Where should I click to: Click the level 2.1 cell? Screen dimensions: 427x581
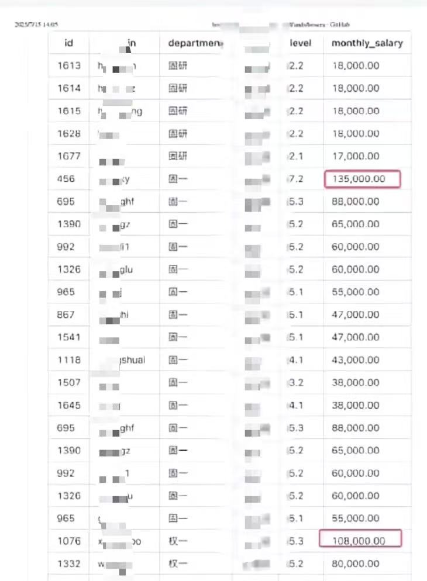[x=297, y=157]
